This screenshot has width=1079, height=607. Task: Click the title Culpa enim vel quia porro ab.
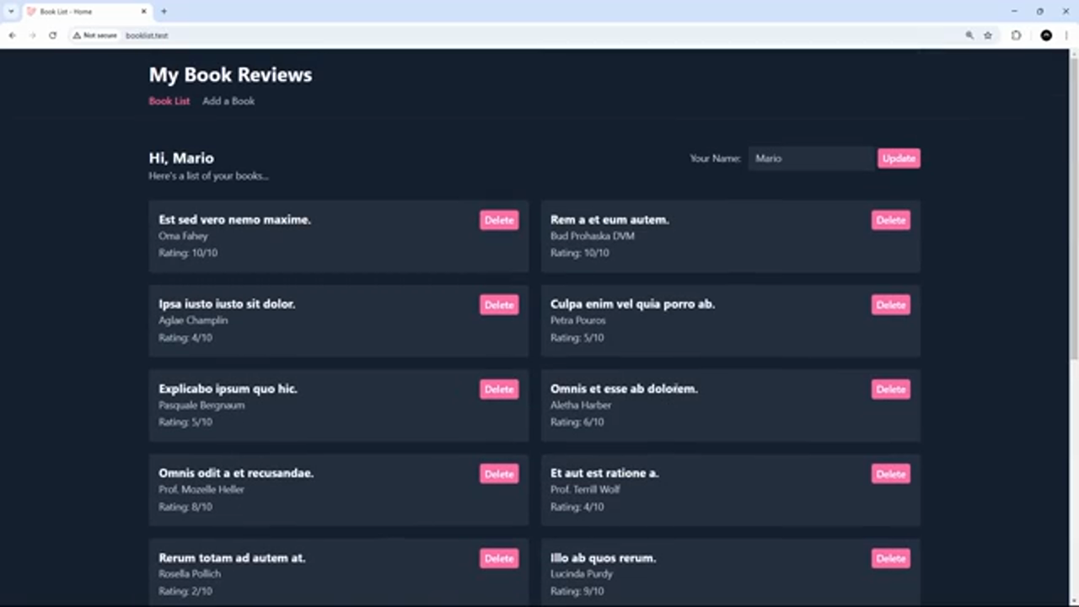(x=632, y=303)
